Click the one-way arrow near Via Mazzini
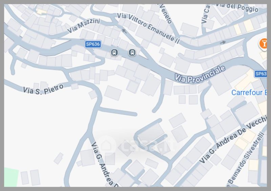This screenshot has width=271, height=191. [124, 31]
